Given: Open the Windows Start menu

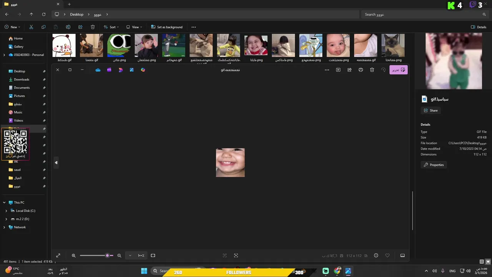Looking at the screenshot, I should point(144,271).
